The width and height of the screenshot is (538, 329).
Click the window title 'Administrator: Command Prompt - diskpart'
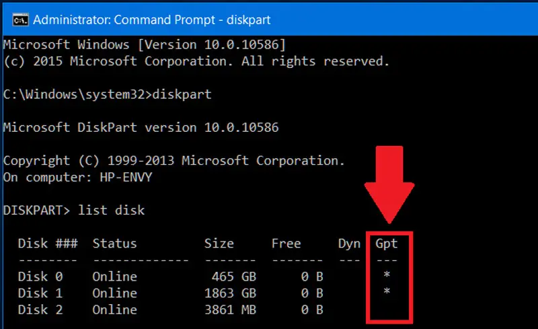click(x=151, y=20)
